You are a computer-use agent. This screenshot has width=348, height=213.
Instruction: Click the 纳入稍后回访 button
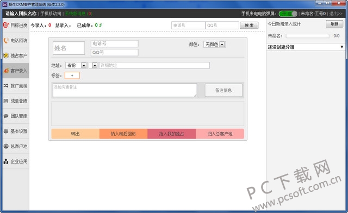click(x=123, y=134)
